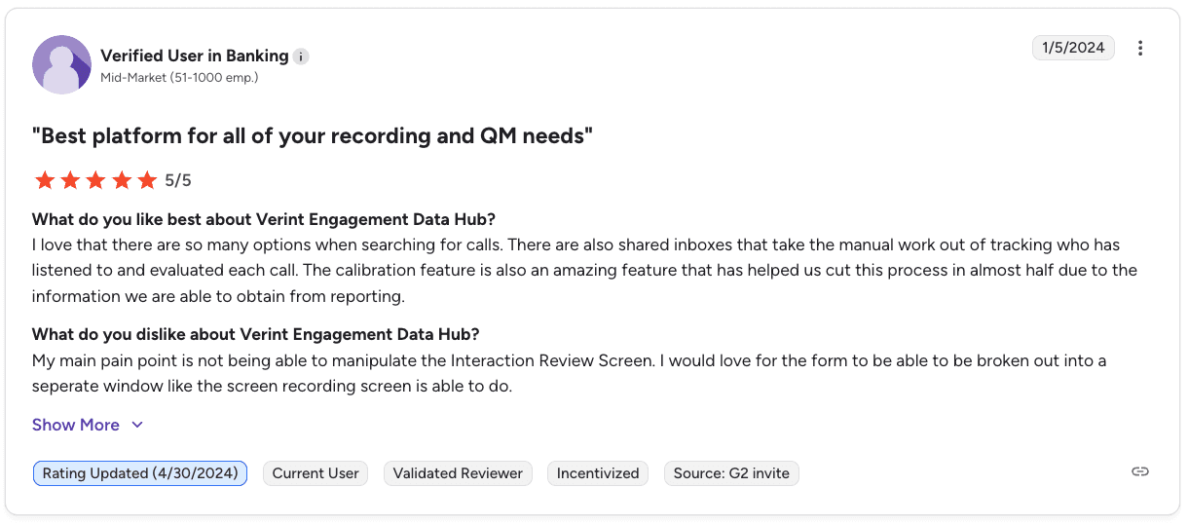
Task: Open the review title "Best platform for all..."
Action: [313, 135]
